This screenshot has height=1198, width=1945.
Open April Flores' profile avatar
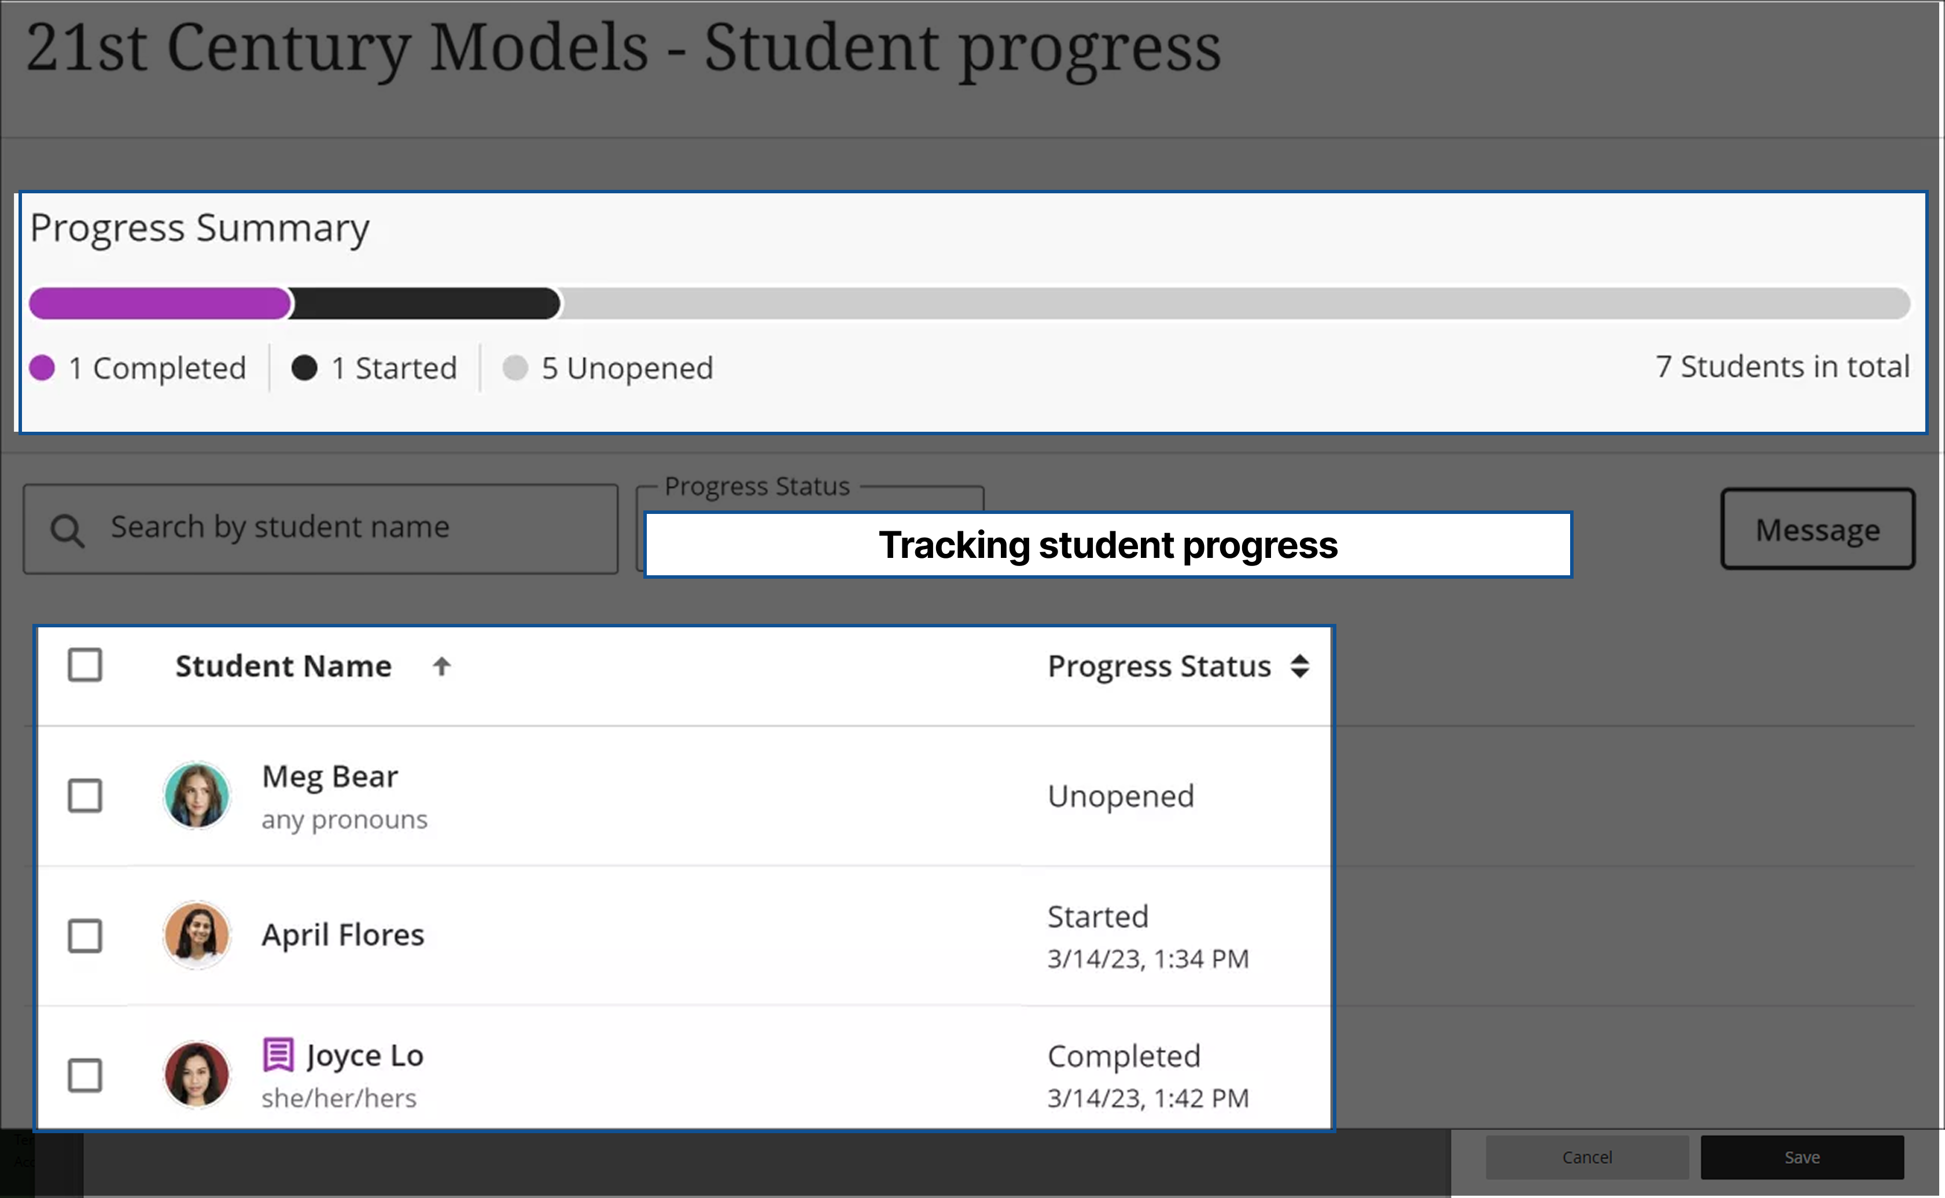pyautogui.click(x=196, y=936)
